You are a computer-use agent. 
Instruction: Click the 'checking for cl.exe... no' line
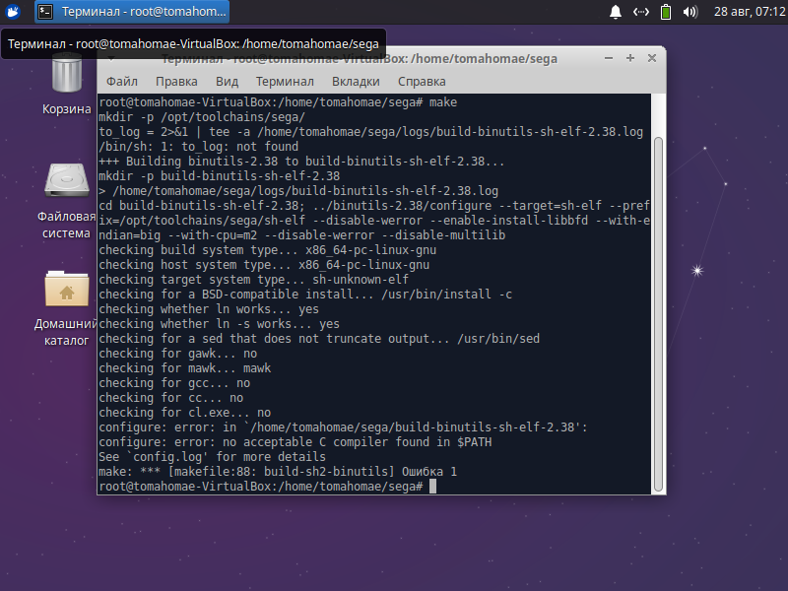[185, 413]
